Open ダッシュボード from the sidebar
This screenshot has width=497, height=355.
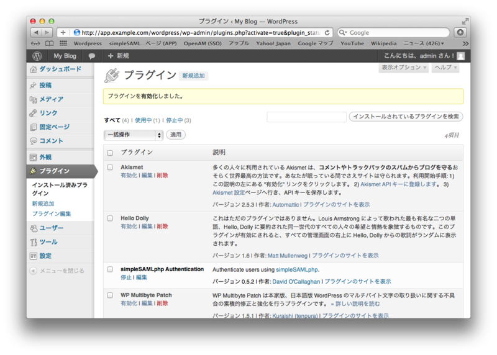pyautogui.click(x=60, y=69)
